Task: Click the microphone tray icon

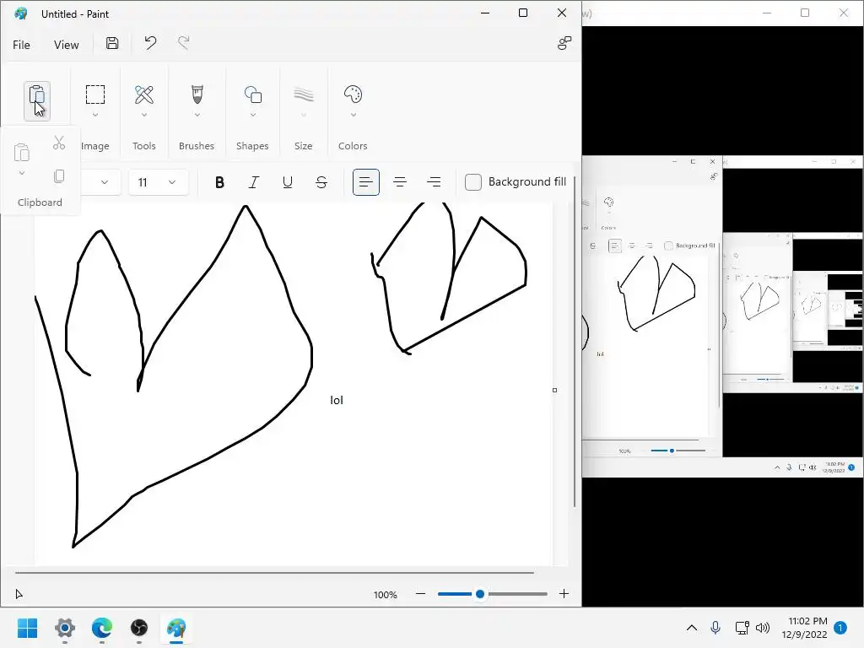Action: 715,628
